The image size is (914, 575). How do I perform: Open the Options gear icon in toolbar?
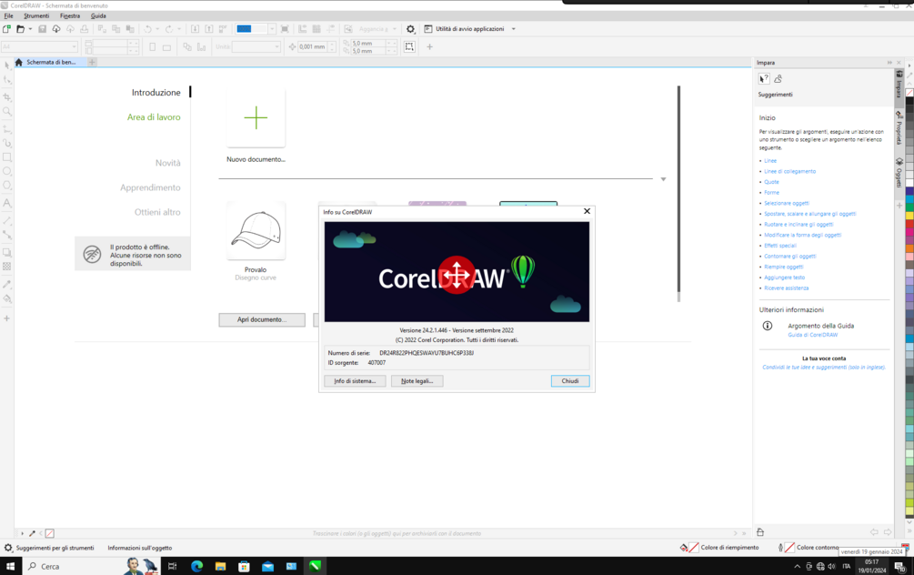tap(410, 28)
